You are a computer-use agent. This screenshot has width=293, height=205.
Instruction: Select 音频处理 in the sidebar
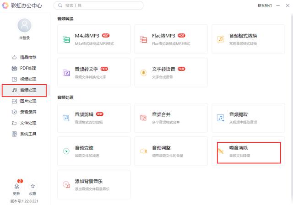(24, 90)
